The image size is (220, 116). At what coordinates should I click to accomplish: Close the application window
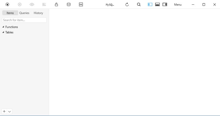tap(214, 4)
